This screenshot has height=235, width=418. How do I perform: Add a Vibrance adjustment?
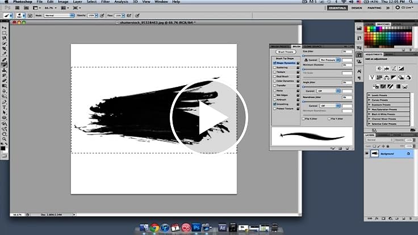(x=372, y=78)
